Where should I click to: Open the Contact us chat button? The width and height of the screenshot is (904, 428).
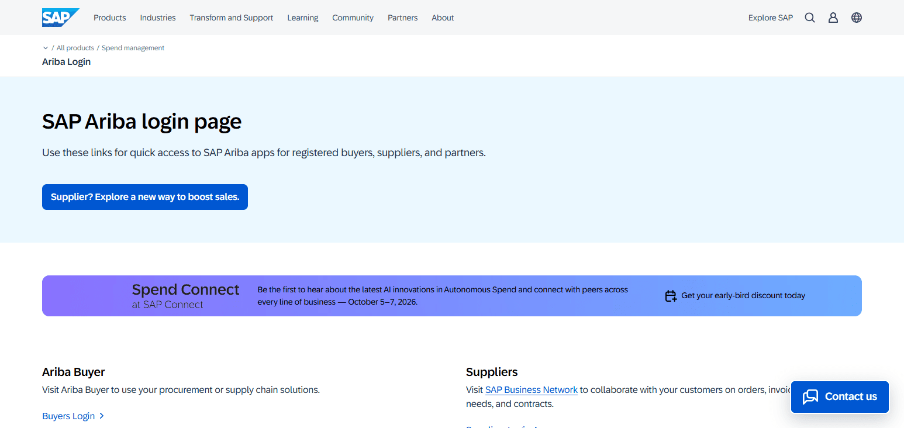pos(840,396)
